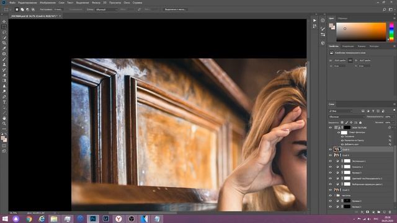Toggle smart filters visibility eye
This screenshot has height=223, width=397.
339,132
